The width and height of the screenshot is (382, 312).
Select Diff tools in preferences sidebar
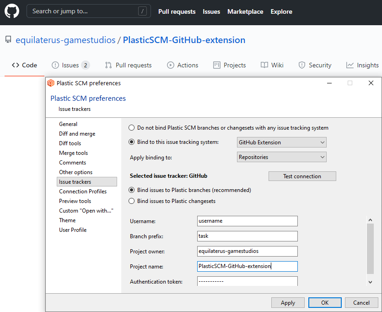70,143
